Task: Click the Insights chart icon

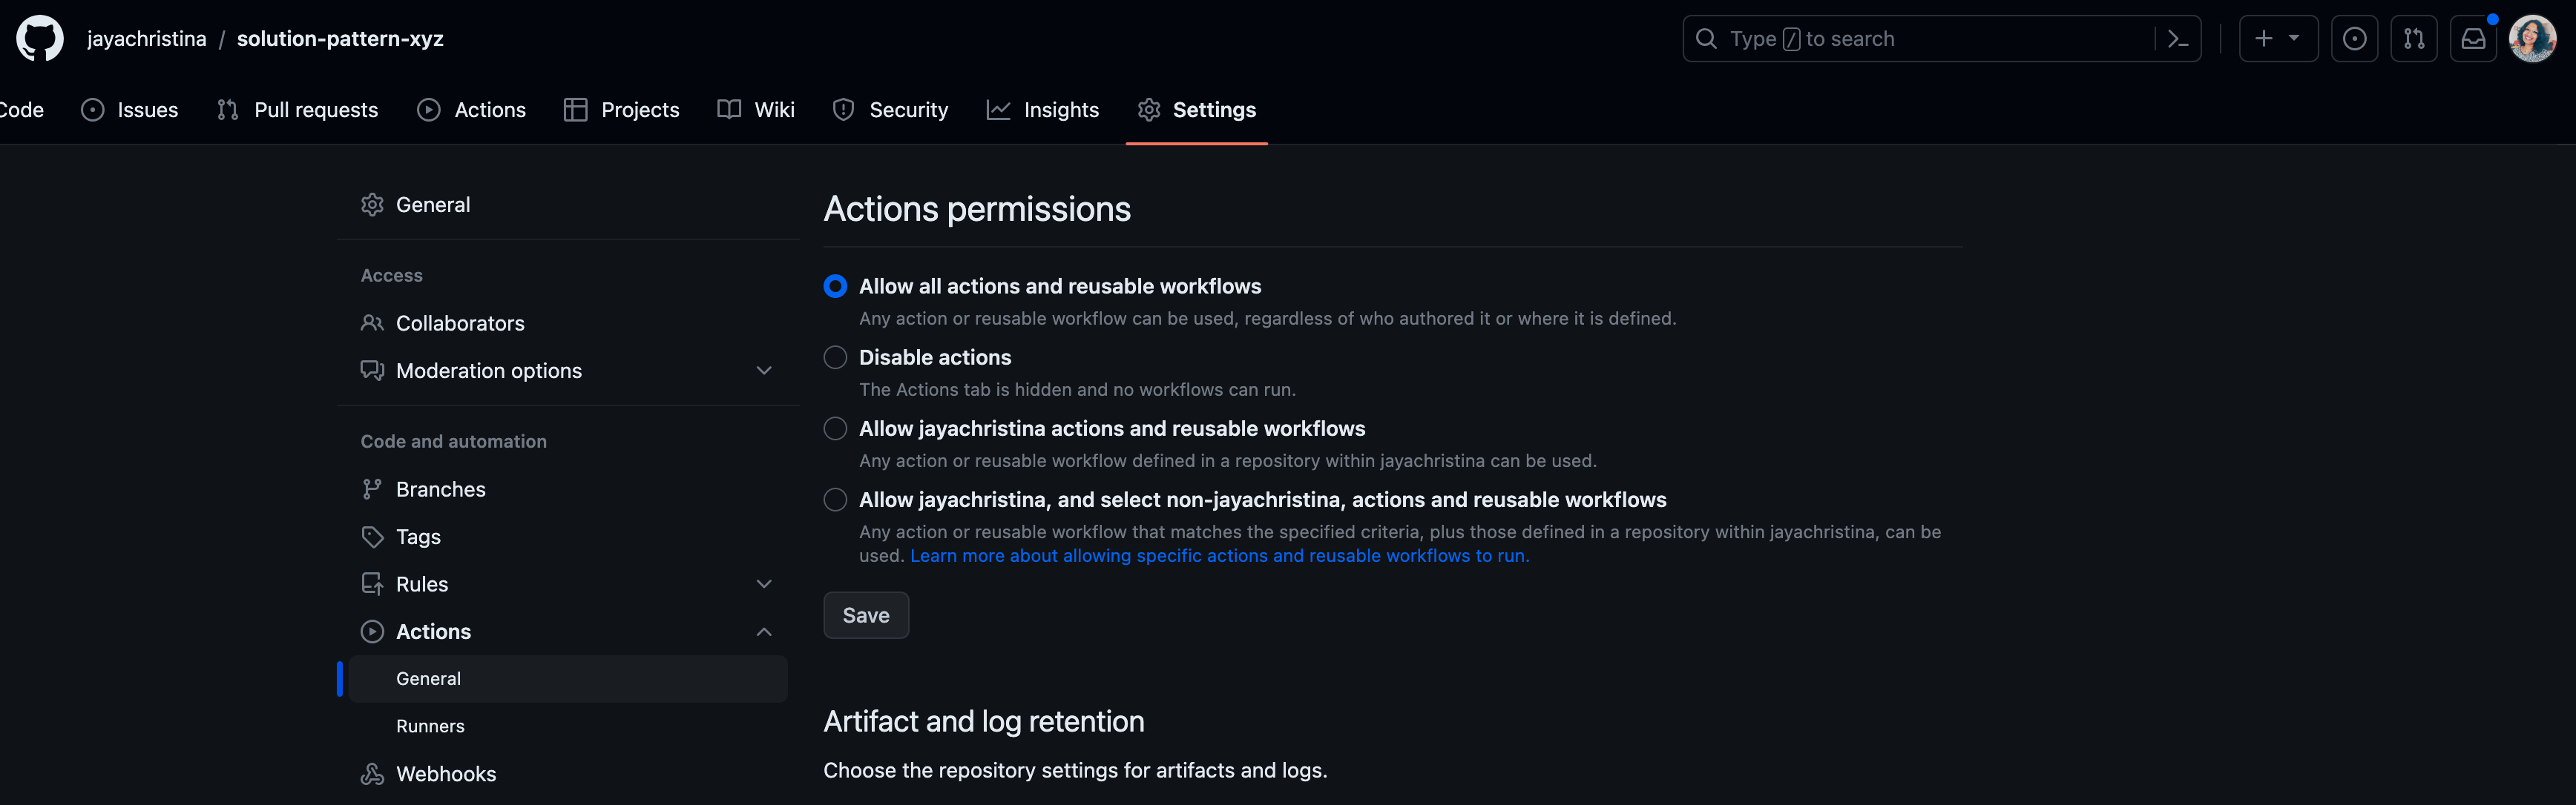Action: click(x=997, y=108)
